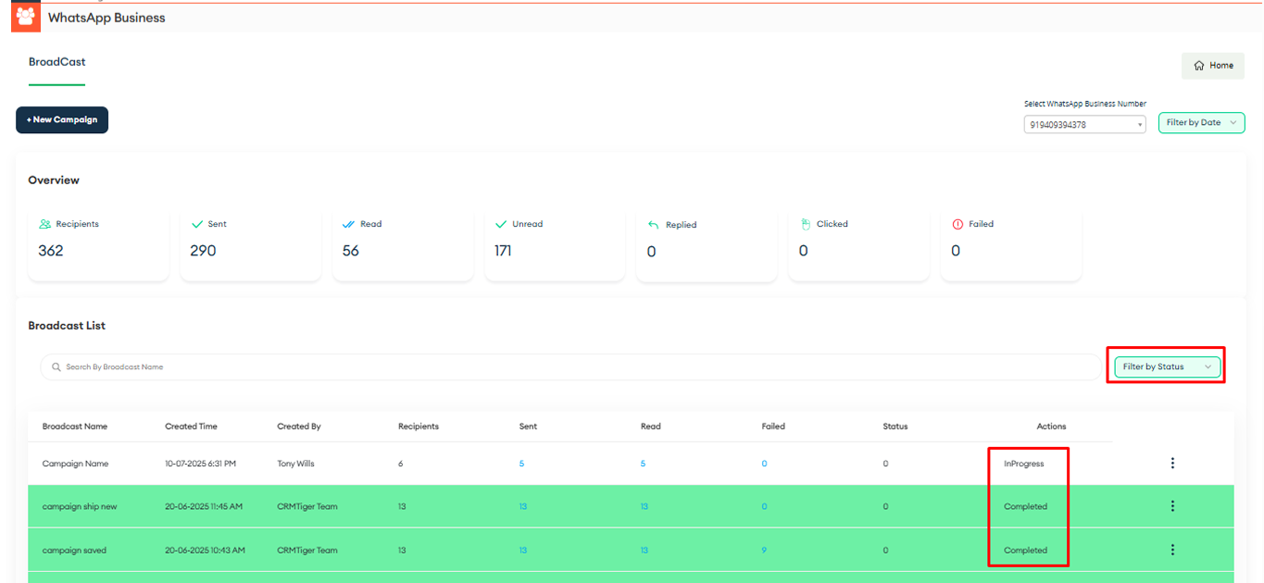Click 'Completed' status for campaign ship new
Screen dimensions: 1264x583
(1026, 507)
